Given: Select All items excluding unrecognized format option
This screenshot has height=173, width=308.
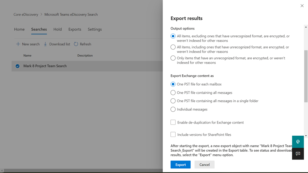Looking at the screenshot, I should pyautogui.click(x=173, y=36).
